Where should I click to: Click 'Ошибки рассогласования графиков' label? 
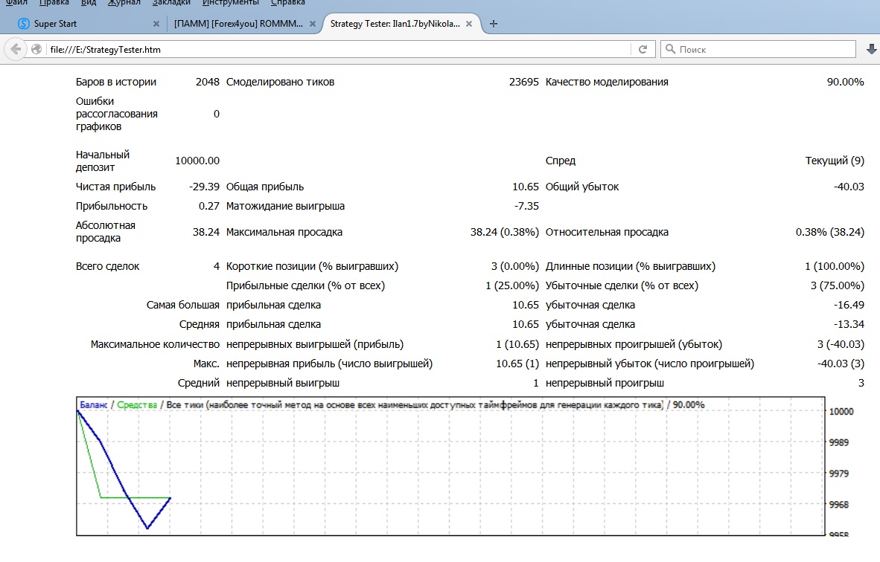117,114
